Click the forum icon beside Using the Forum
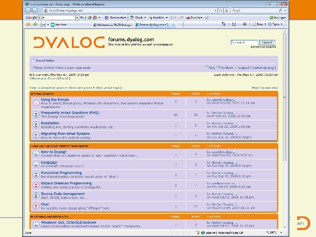The width and height of the screenshot is (316, 237). pos(36,103)
